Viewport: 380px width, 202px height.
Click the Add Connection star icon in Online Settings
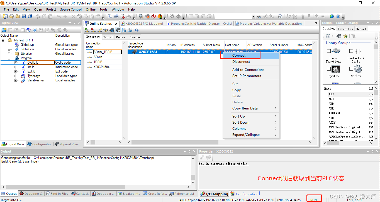point(99,30)
